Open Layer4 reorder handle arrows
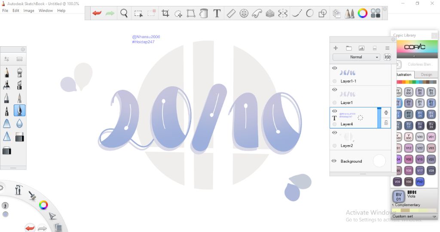 tap(386, 113)
